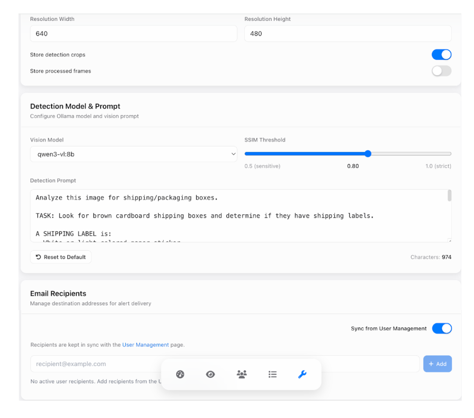Click the Detection Prompt scrollbar thumb
474x418 pixels.
[449, 196]
